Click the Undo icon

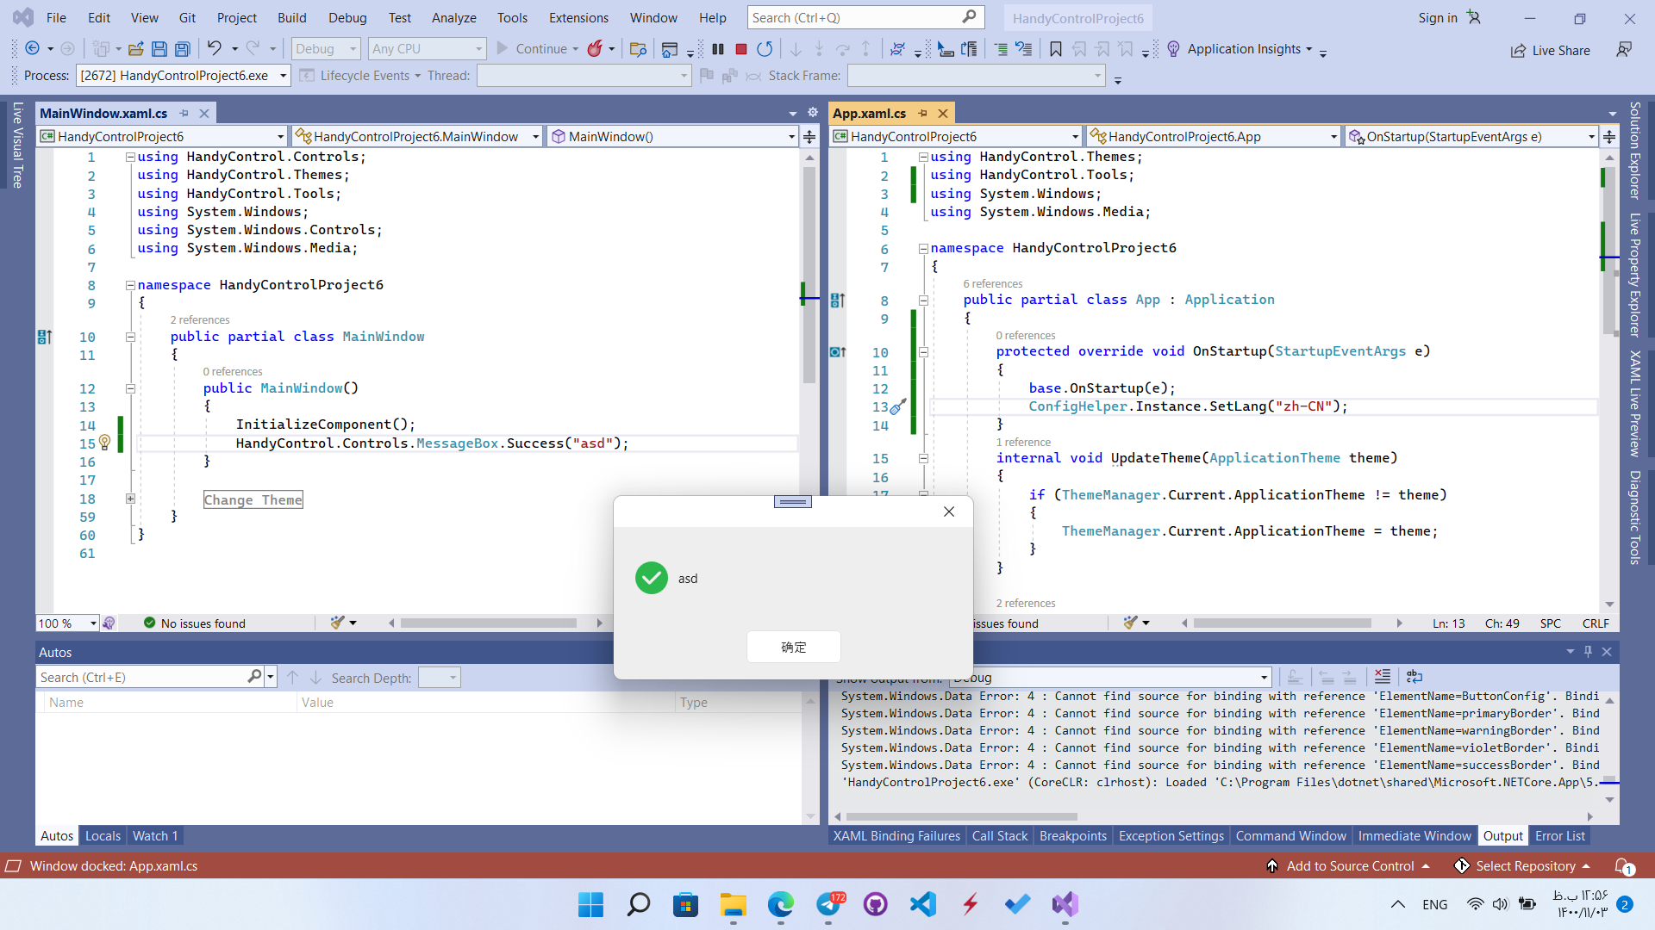[215, 48]
